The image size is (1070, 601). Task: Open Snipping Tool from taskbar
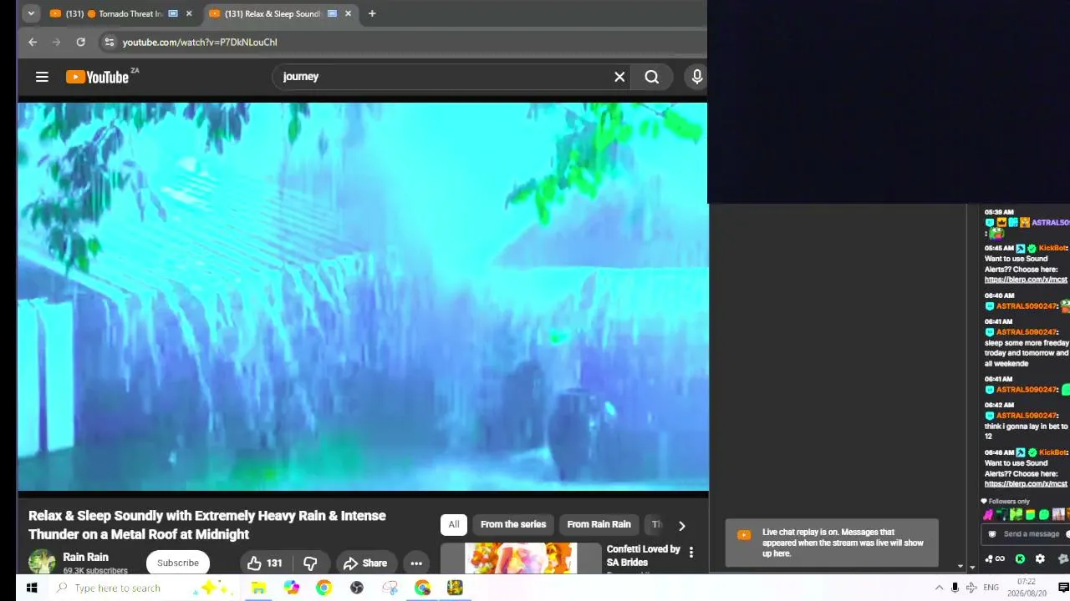pyautogui.click(x=390, y=588)
